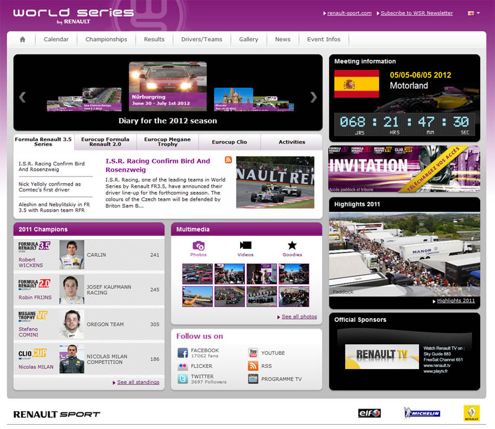Switch to the Eurocup Formula Renault 2.0 tab
The height and width of the screenshot is (429, 495).
105,142
